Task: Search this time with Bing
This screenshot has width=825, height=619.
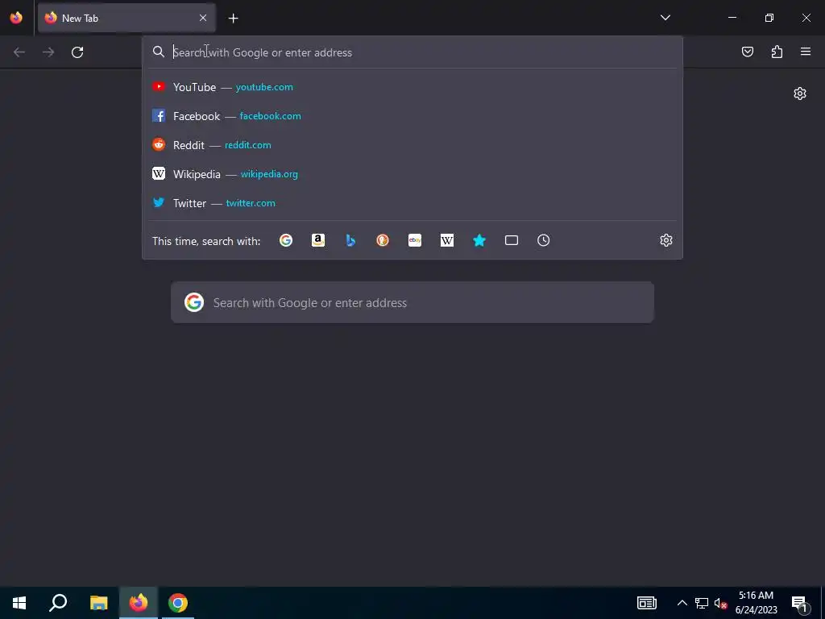Action: [x=350, y=240]
